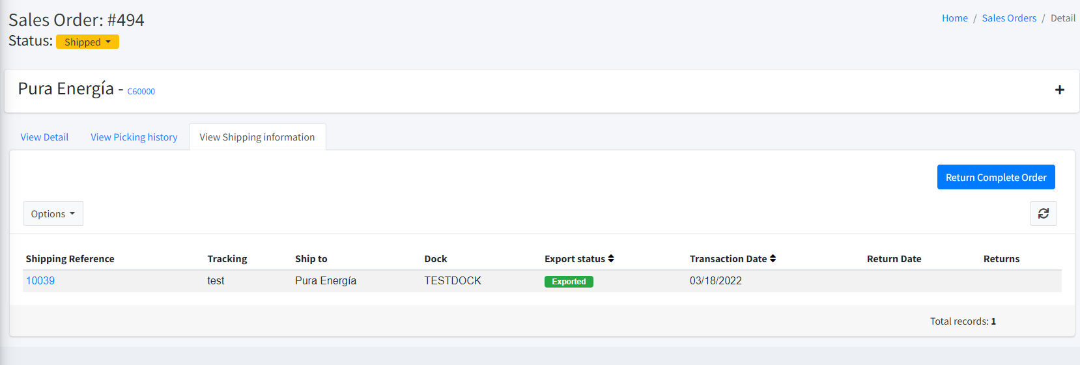Open customer code C60000 link
Image resolution: width=1080 pixels, height=365 pixels.
click(141, 92)
